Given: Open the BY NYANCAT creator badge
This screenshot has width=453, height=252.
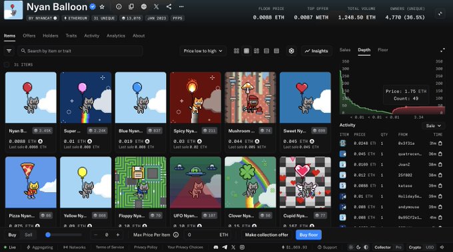Looking at the screenshot, I should point(43,18).
